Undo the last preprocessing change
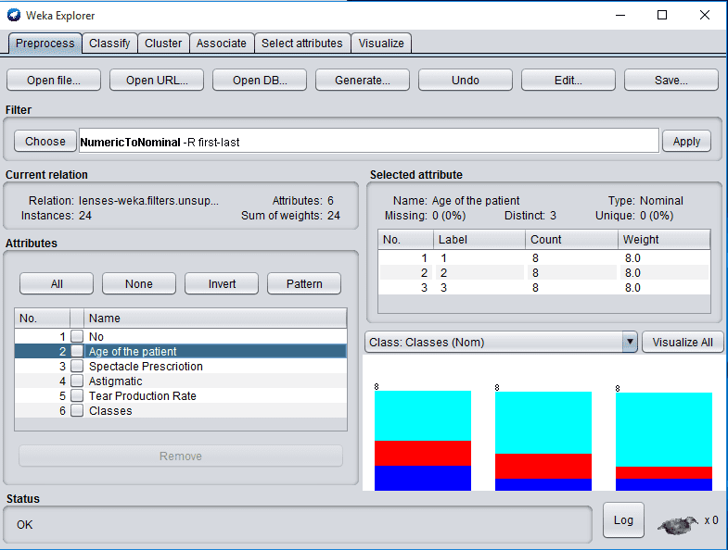This screenshot has height=550, width=728. (466, 81)
